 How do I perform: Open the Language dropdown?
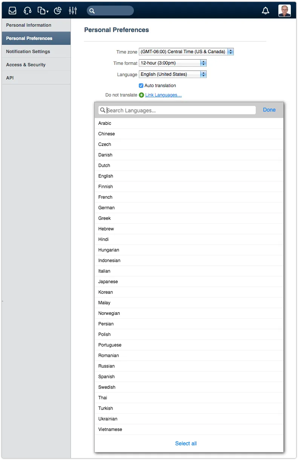click(x=173, y=74)
